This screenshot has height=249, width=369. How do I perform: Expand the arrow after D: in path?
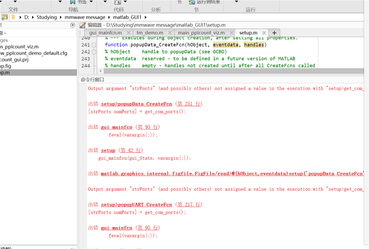click(x=32, y=17)
